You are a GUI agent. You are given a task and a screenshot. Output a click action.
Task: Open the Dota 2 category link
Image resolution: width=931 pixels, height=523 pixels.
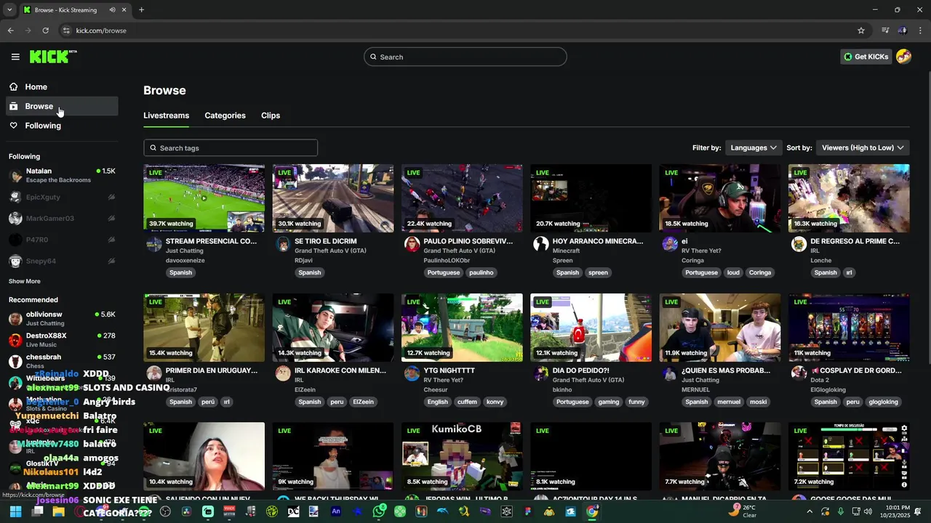[820, 380]
